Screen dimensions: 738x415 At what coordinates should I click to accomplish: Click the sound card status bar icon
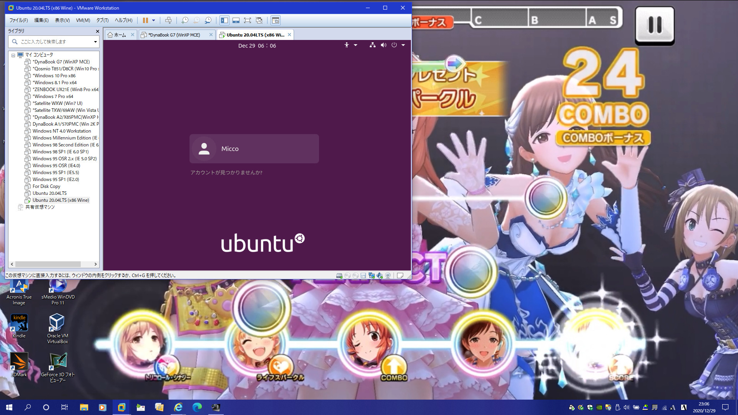380,276
